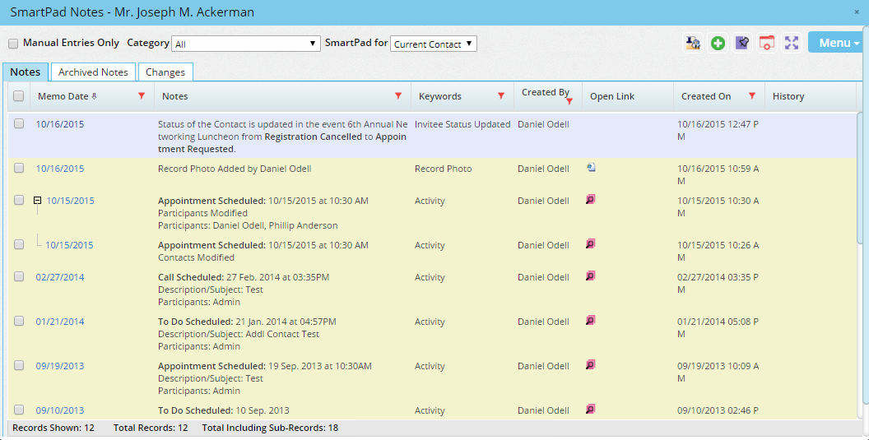
Task: Open link for 10/15/2015 10:26 AM activity
Action: click(591, 243)
